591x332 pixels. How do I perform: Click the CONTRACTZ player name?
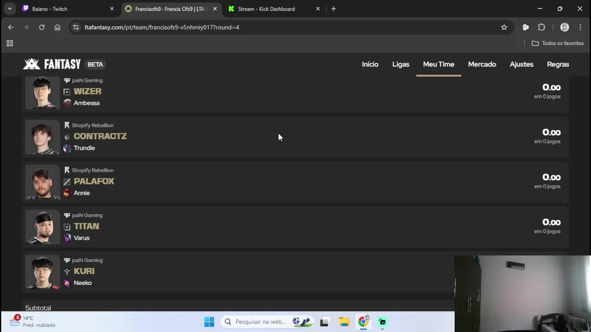click(100, 136)
